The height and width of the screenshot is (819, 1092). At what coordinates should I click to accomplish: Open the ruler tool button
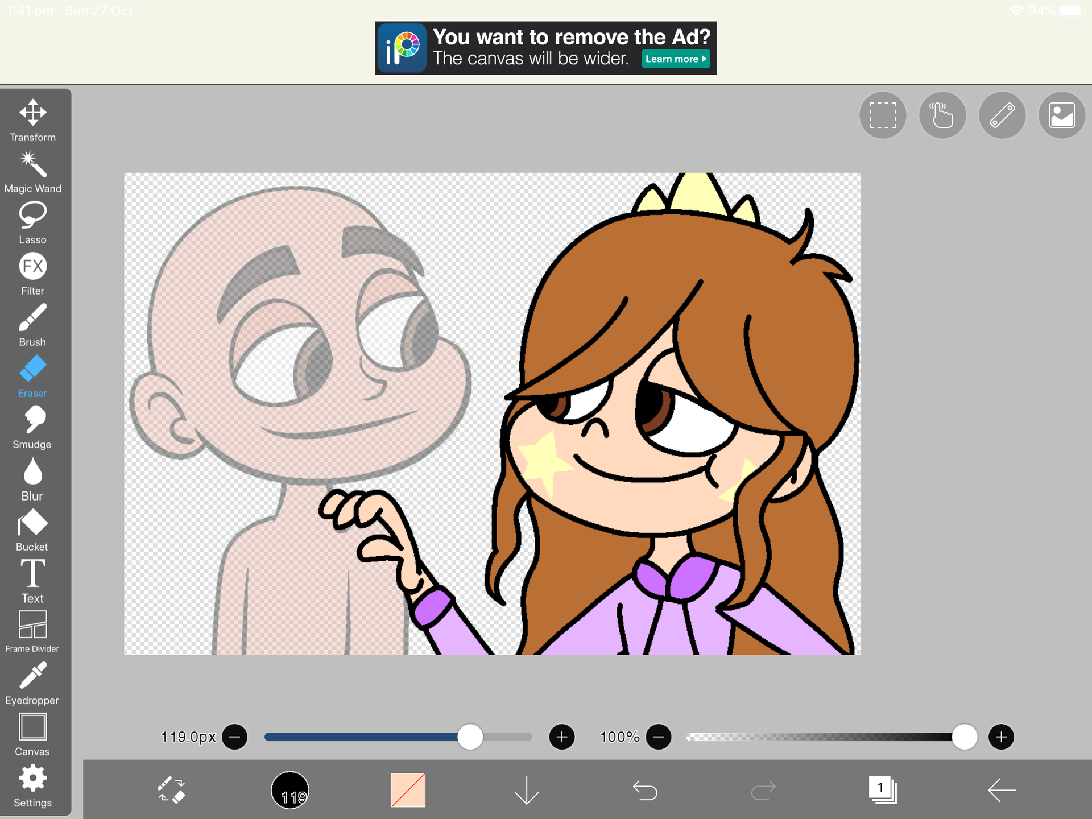(1002, 115)
